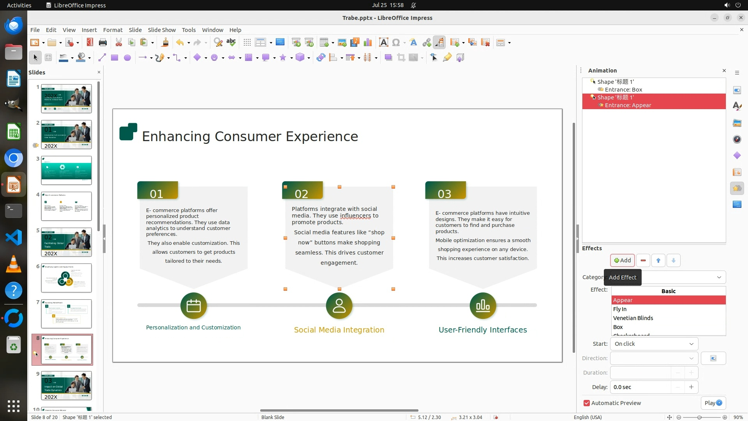This screenshot has width=748, height=421.
Task: Open the Format menu
Action: [113, 30]
